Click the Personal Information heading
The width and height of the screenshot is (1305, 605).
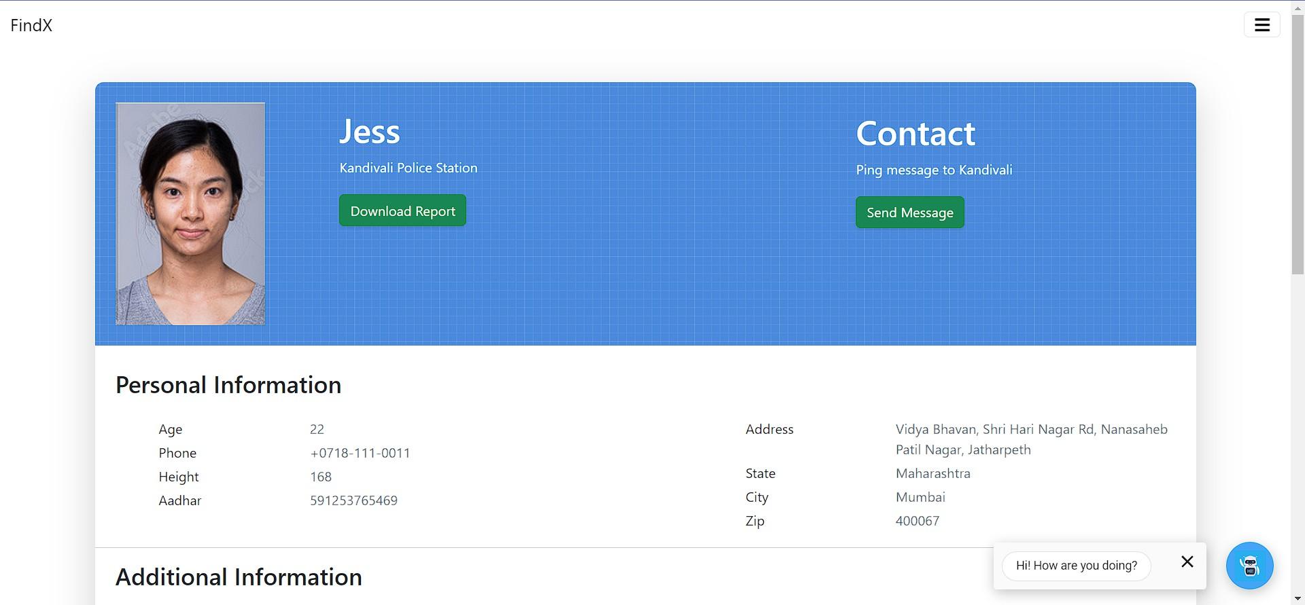228,385
